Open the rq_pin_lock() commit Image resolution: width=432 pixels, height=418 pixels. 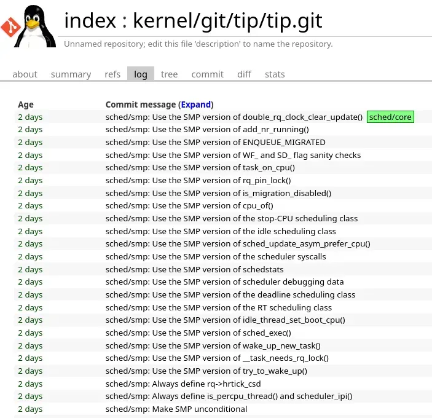198,180
